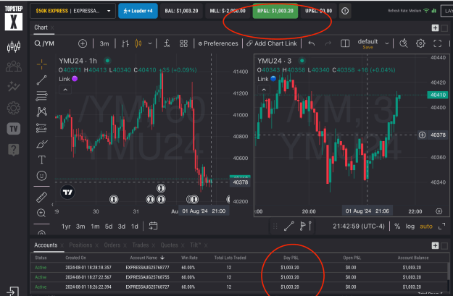
Task: Open the indicator templates grid icon
Action: (183, 43)
